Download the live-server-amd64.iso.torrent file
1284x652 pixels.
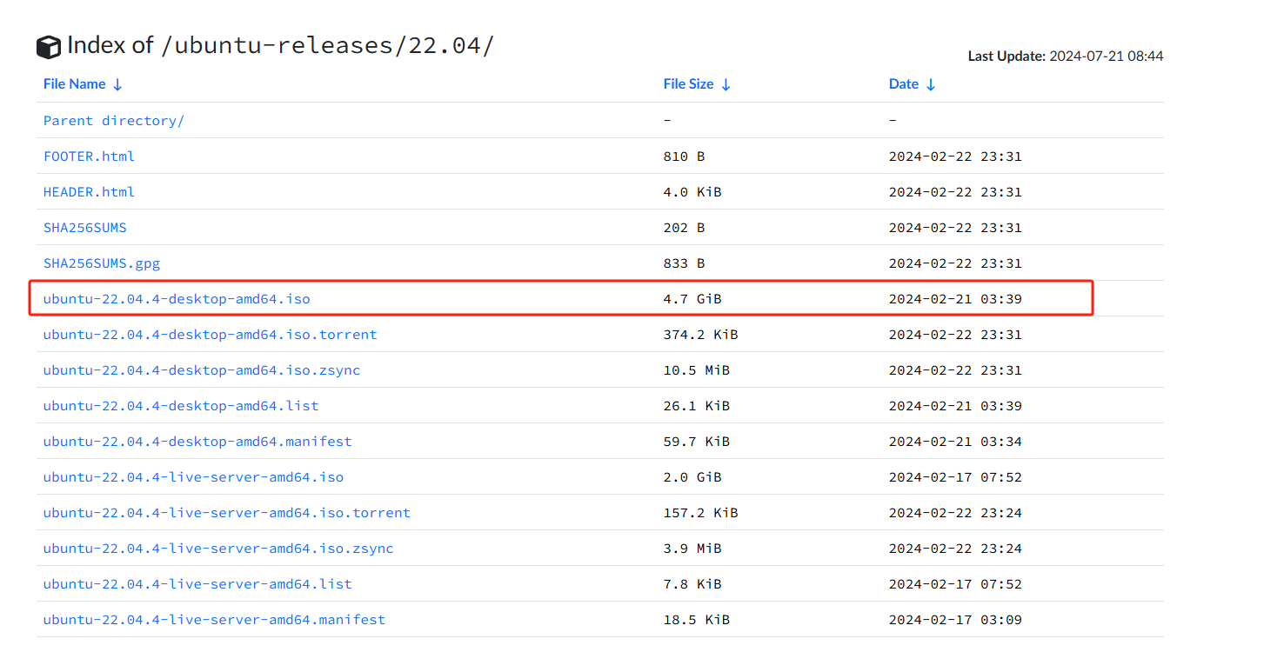(227, 513)
